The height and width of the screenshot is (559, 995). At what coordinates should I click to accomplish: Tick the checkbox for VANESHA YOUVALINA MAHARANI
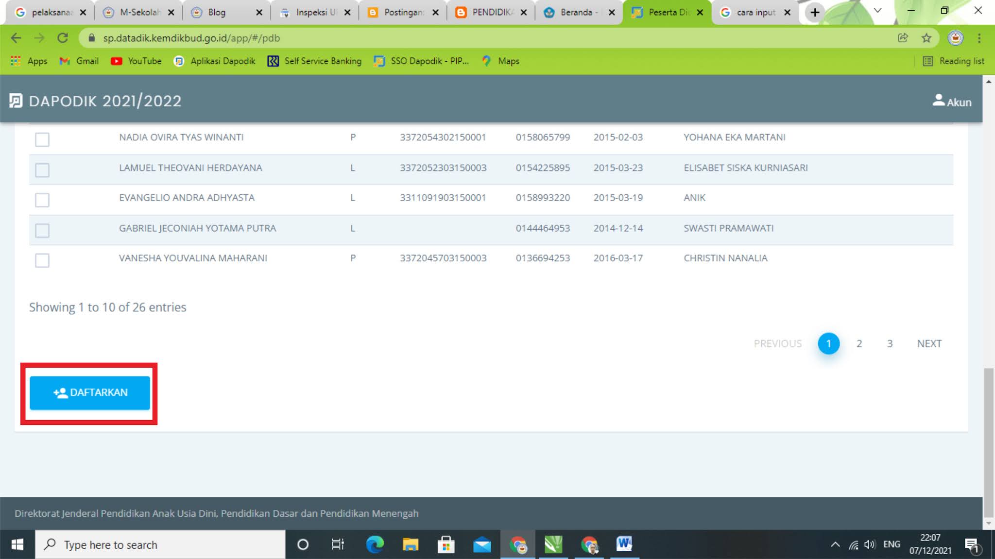point(42,260)
